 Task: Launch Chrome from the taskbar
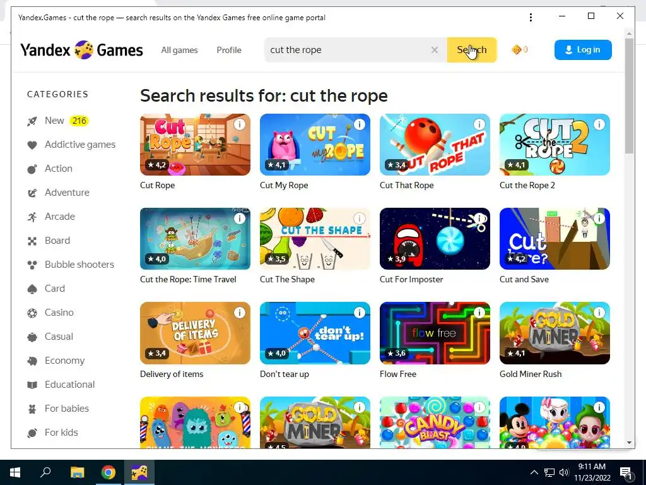click(x=109, y=472)
